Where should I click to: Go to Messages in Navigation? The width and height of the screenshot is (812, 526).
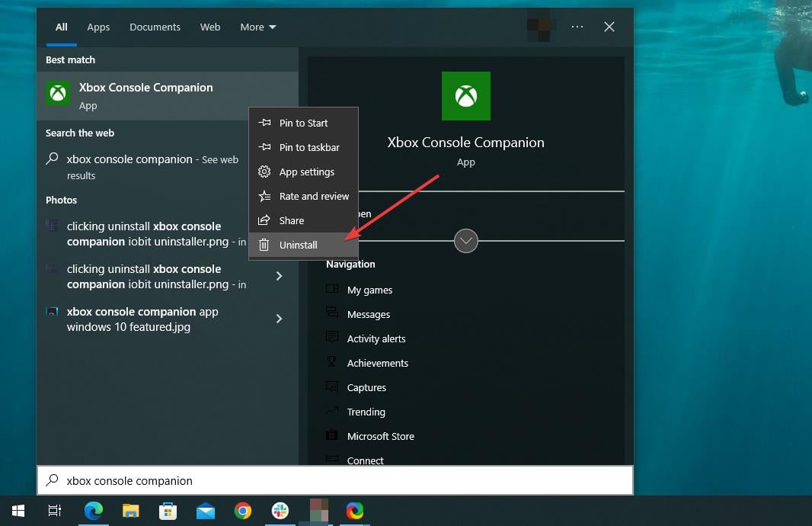[x=368, y=314]
